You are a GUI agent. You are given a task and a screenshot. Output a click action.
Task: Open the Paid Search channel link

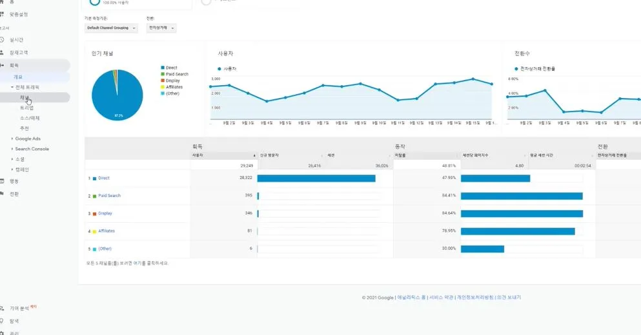(x=110, y=196)
